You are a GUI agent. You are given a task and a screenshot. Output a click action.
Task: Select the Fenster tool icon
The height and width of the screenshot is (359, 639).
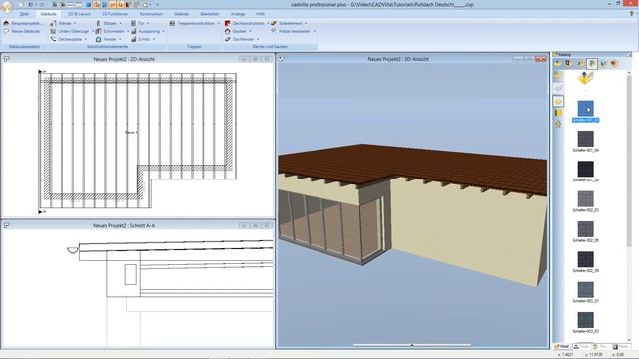click(98, 39)
